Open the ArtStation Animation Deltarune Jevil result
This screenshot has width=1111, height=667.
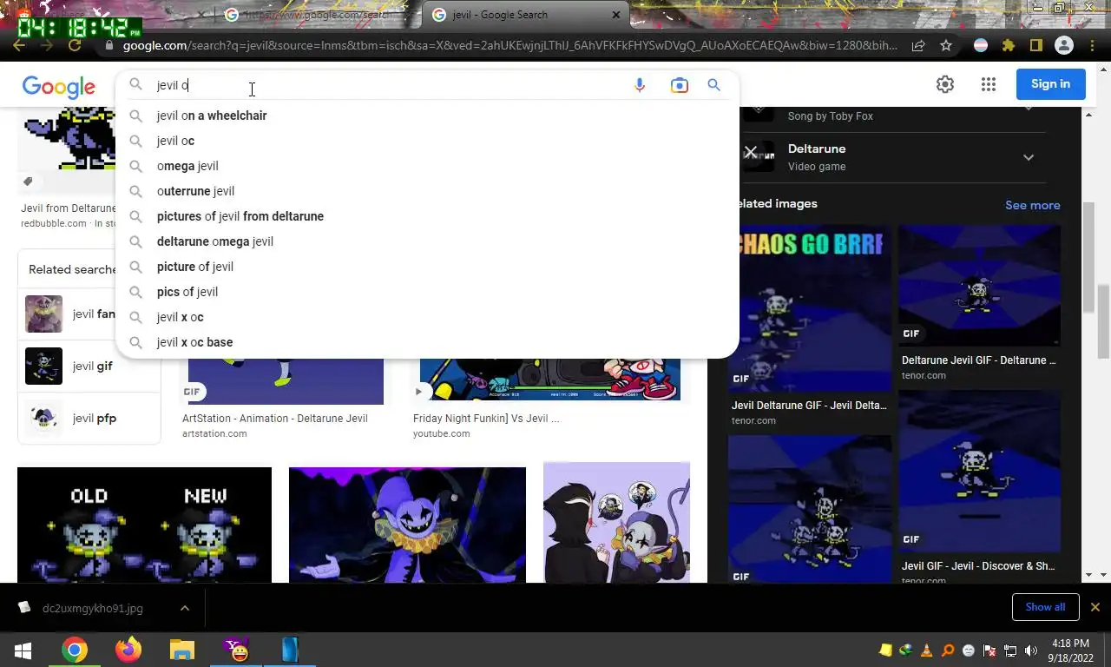[x=274, y=419]
